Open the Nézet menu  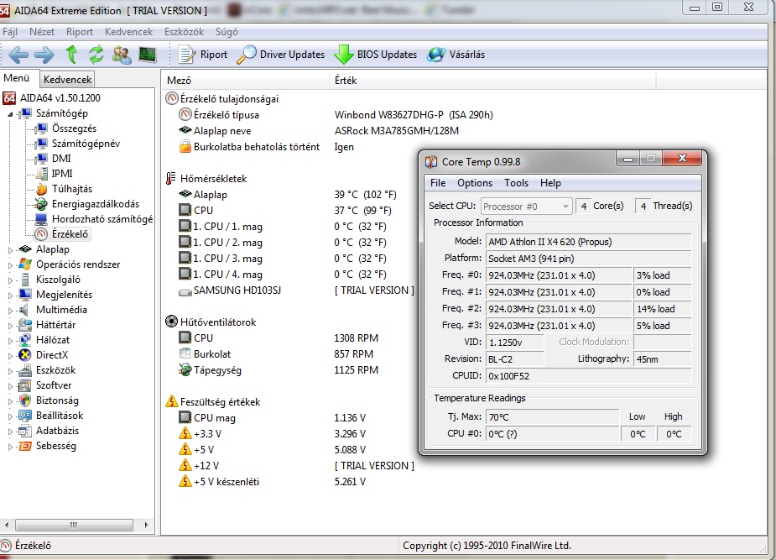point(42,32)
